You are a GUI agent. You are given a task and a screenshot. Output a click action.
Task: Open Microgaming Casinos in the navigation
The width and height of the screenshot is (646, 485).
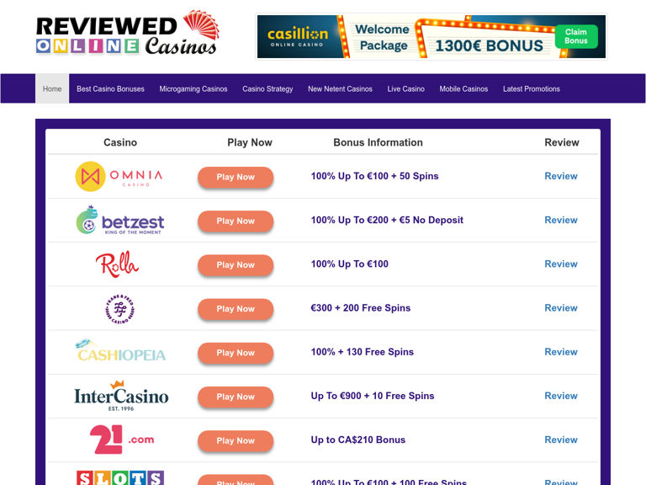point(193,88)
